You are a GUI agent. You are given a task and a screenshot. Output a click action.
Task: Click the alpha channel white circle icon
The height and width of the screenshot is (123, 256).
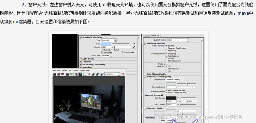tap(85, 74)
